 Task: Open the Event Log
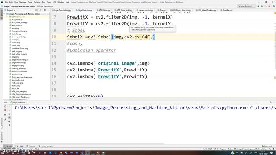pyautogui.click(x=267, y=146)
